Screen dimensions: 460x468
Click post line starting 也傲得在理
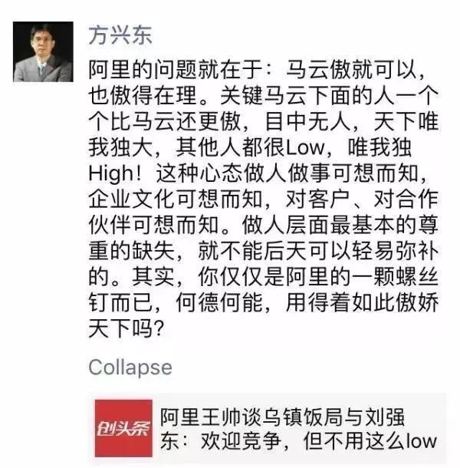264,95
